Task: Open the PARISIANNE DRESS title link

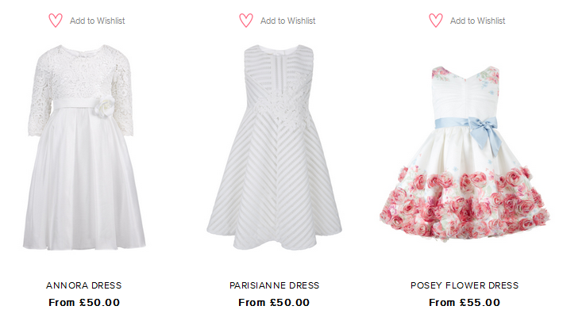Action: pos(274,285)
